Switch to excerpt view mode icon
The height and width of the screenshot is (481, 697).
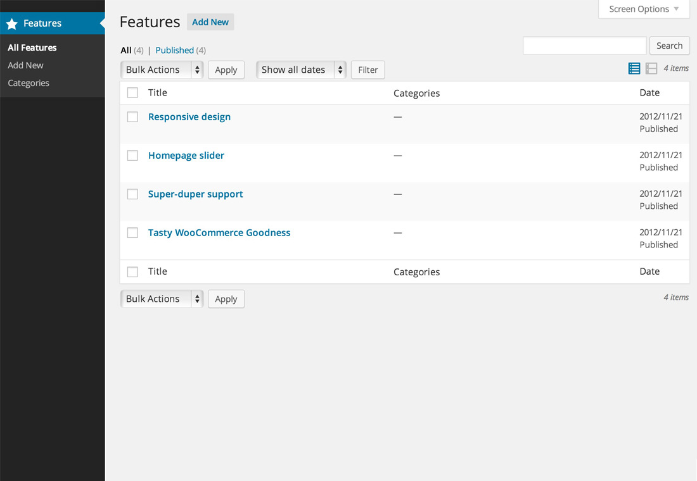click(651, 68)
